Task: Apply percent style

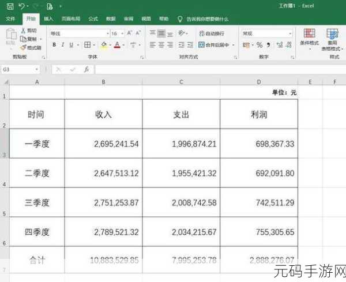Action: tap(259, 45)
